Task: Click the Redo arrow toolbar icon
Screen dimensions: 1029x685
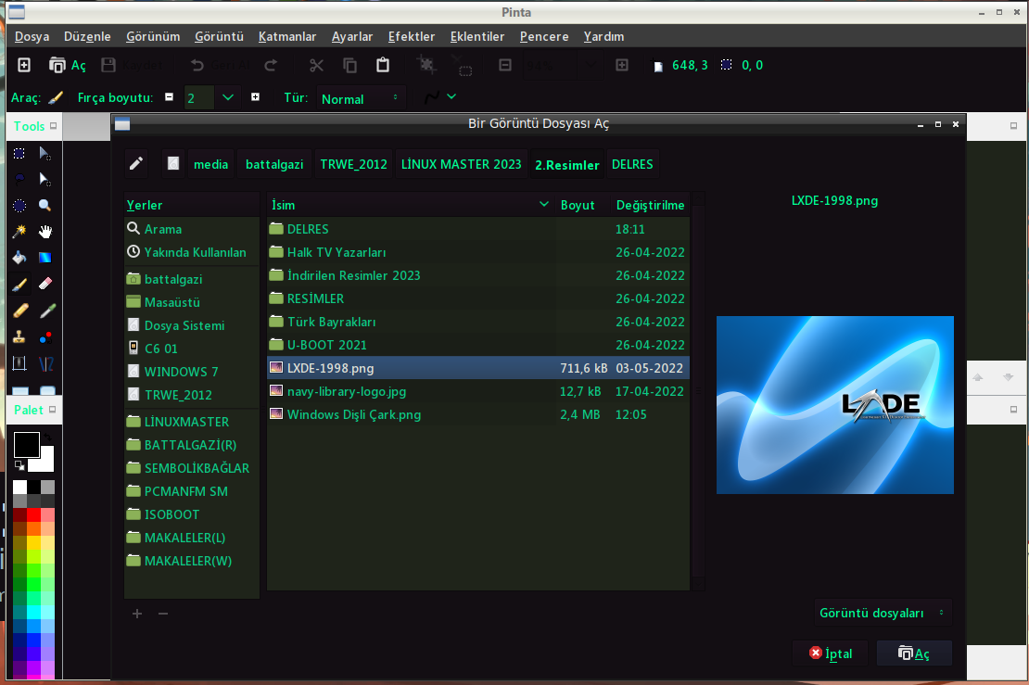Action: [x=271, y=65]
